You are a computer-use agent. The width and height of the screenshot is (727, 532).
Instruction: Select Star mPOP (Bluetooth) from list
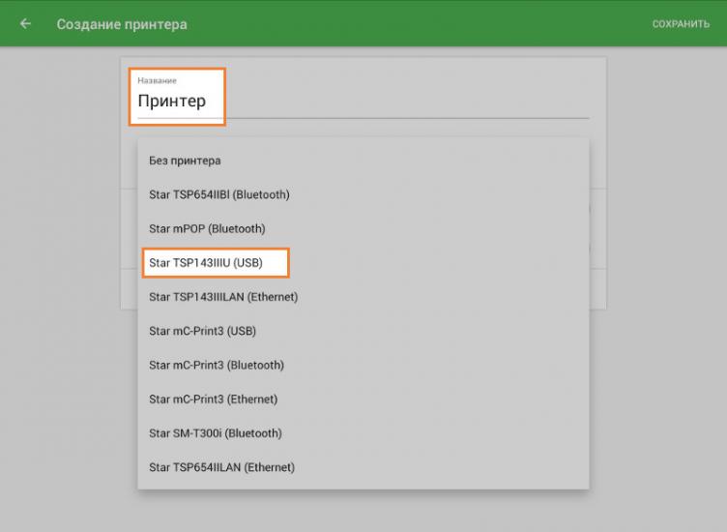point(206,228)
